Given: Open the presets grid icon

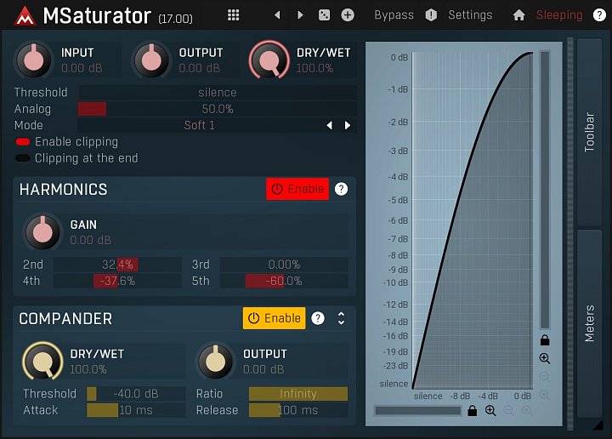Looking at the screenshot, I should [234, 15].
